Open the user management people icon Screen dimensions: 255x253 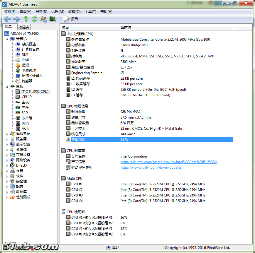click(43, 19)
